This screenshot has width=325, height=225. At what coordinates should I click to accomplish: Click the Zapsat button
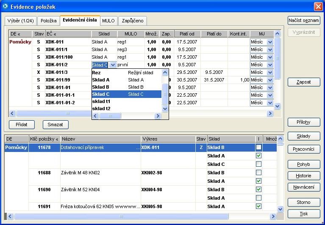[304, 82]
